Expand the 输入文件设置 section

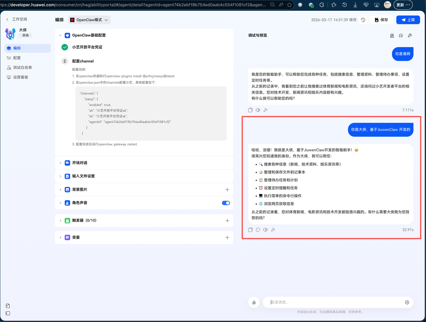pyautogui.click(x=60, y=176)
